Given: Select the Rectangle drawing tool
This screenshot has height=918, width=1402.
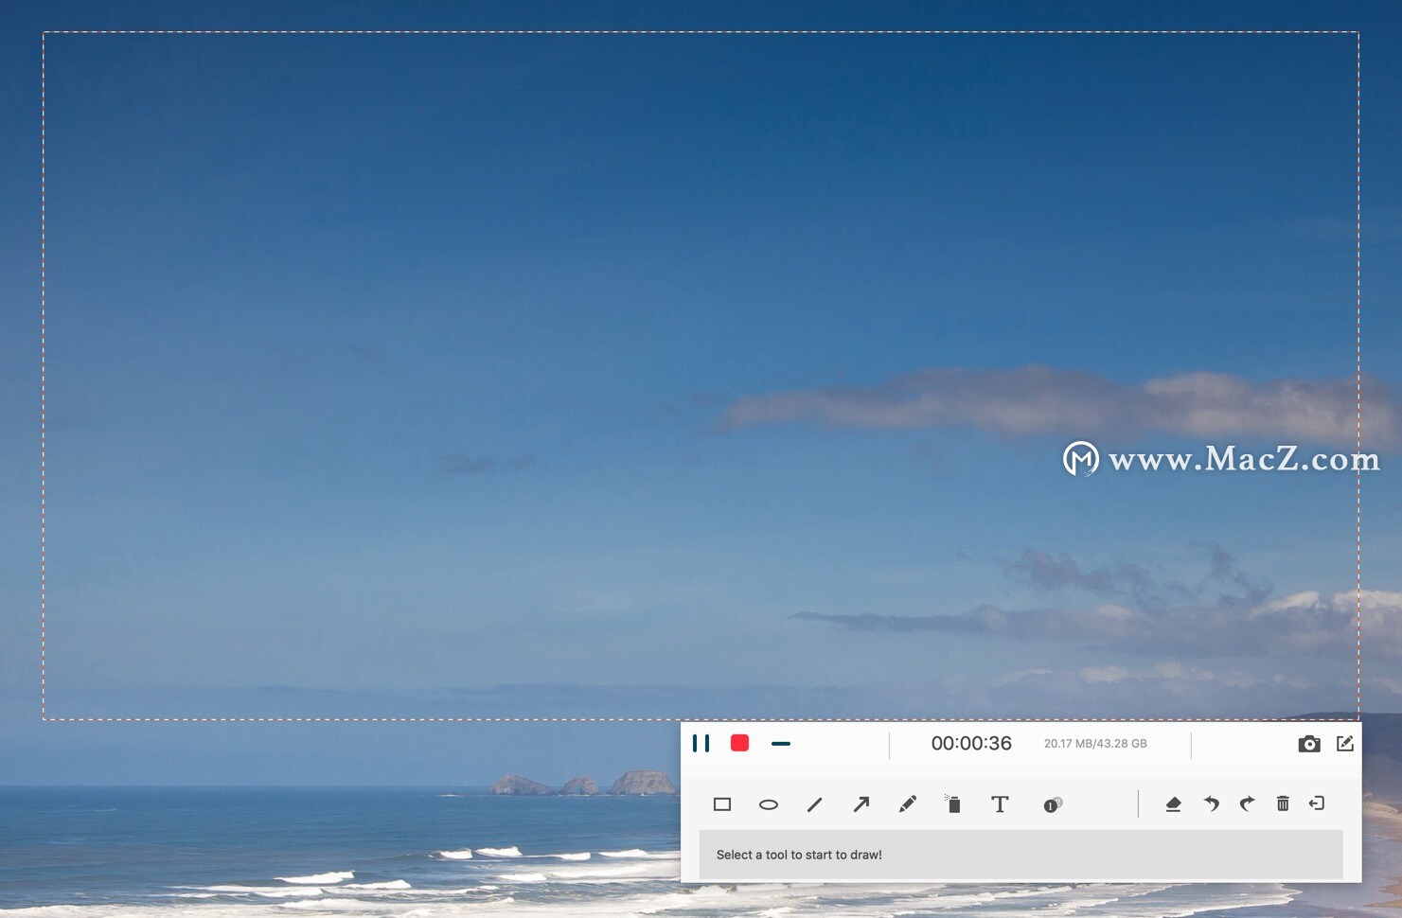Looking at the screenshot, I should [722, 804].
